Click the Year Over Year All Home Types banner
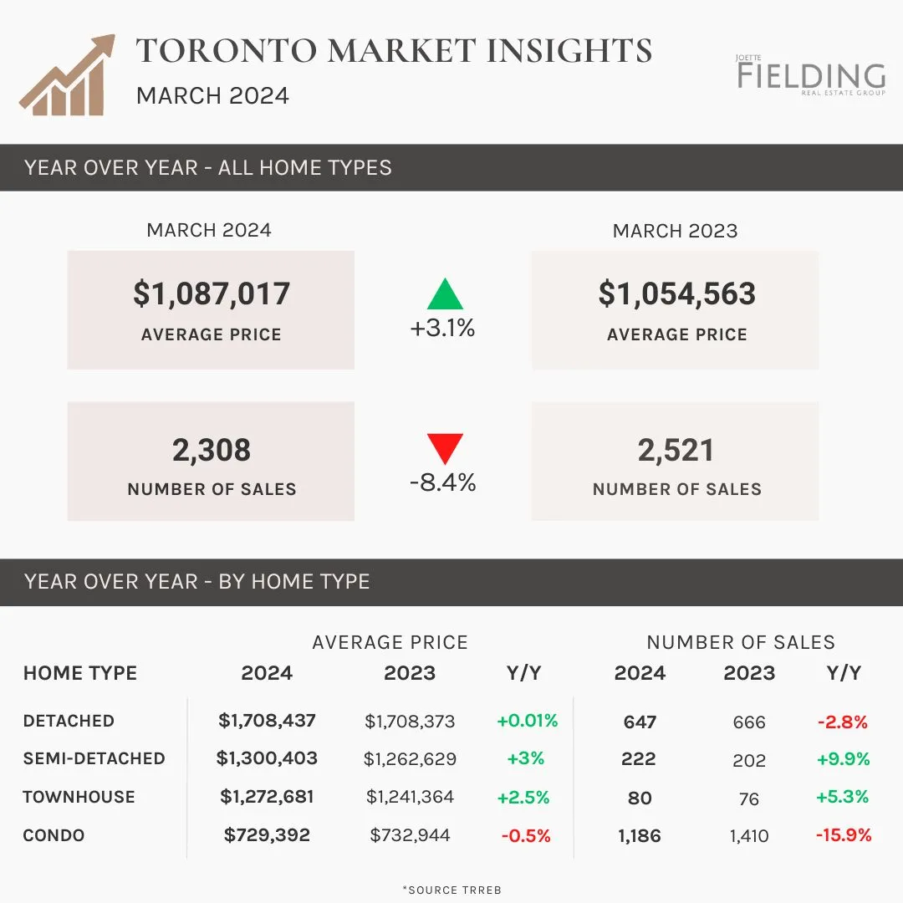The width and height of the screenshot is (903, 903). pyautogui.click(x=451, y=167)
